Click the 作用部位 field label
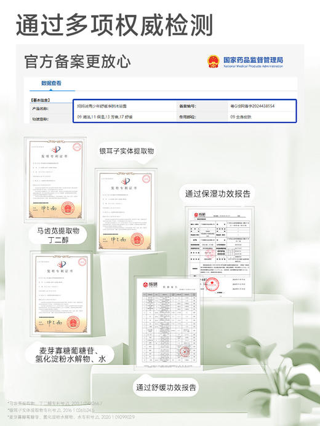Viewport: 320px width, 426px height. [x=188, y=117]
